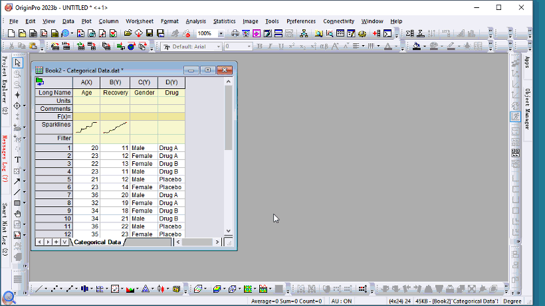
Task: Click the worksheet vertical scrollbar down arrow
Action: (x=228, y=231)
